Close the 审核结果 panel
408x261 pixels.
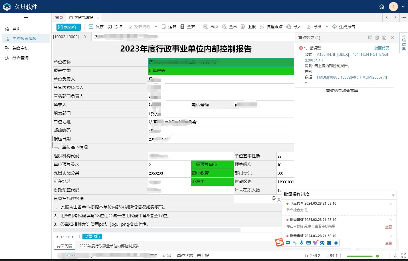(393, 38)
